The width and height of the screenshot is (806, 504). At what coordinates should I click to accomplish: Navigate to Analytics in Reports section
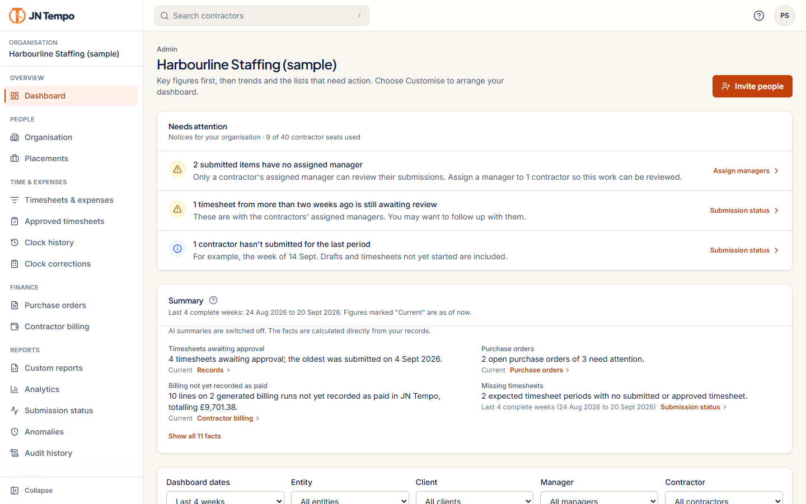[71, 389]
